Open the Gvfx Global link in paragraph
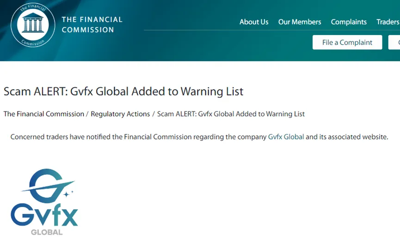 (286, 137)
